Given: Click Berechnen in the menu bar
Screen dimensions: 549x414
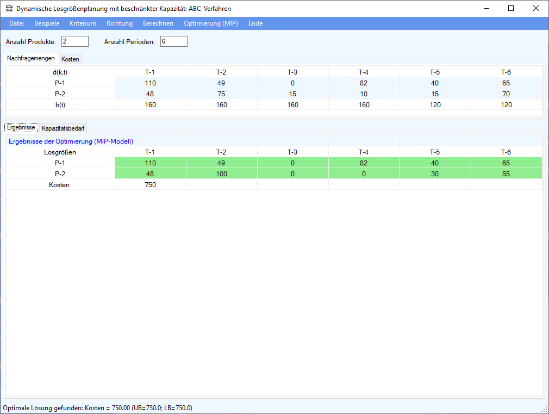Looking at the screenshot, I should (x=158, y=23).
